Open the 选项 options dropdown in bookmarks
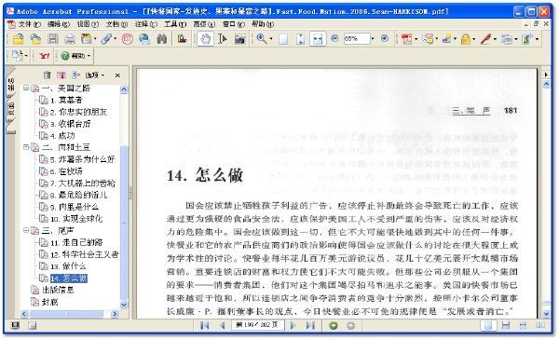This screenshot has height=340, width=559. [x=94, y=75]
